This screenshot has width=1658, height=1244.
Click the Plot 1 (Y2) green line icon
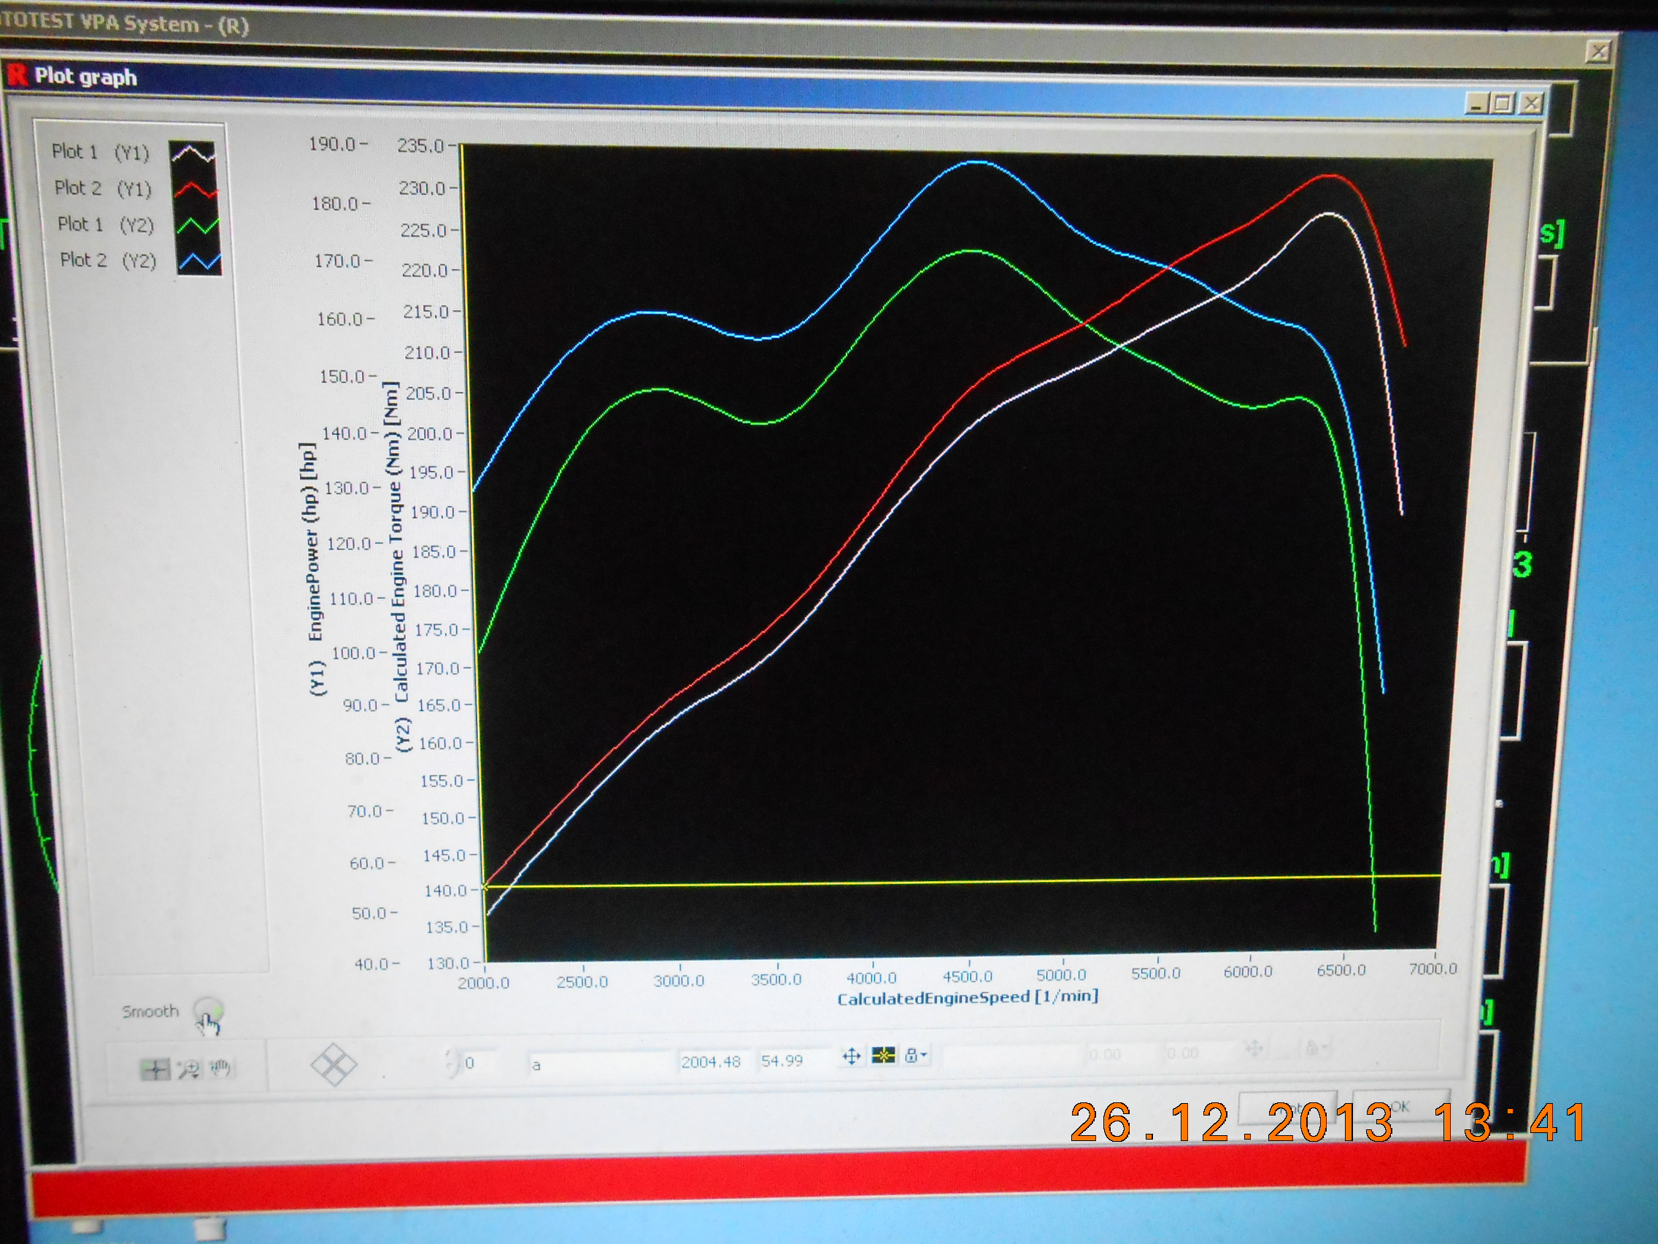pos(197,225)
